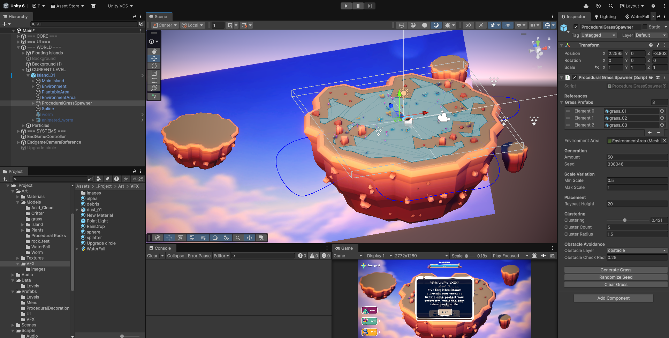Click the Generate Grass button
This screenshot has width=669, height=338.
pyautogui.click(x=616, y=270)
